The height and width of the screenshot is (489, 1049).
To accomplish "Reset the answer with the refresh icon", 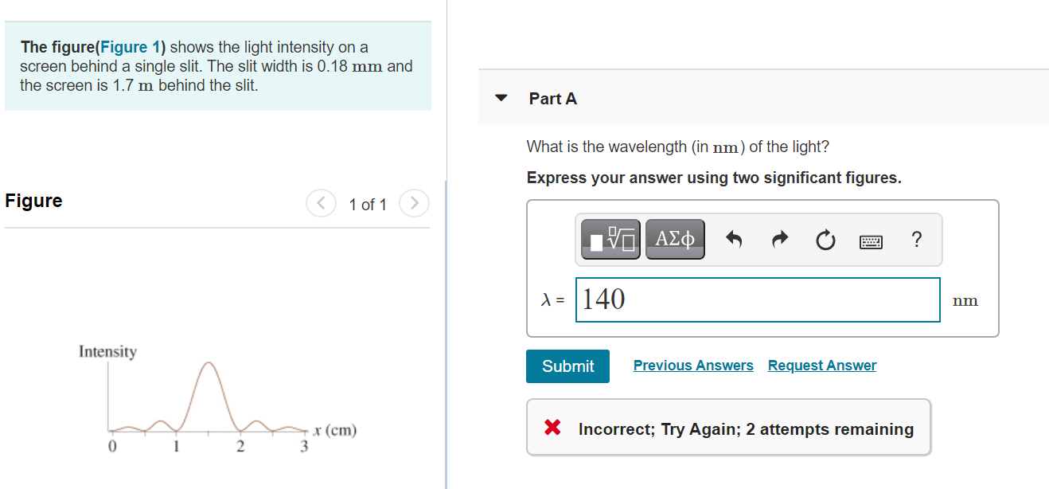I will [x=825, y=239].
